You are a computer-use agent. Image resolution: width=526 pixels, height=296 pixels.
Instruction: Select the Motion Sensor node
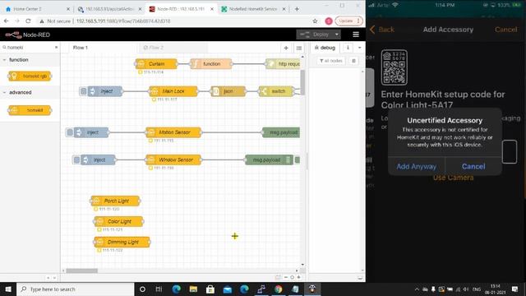(x=173, y=132)
